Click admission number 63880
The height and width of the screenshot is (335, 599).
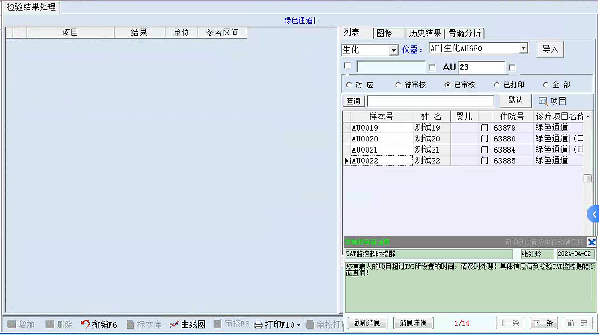coord(512,139)
